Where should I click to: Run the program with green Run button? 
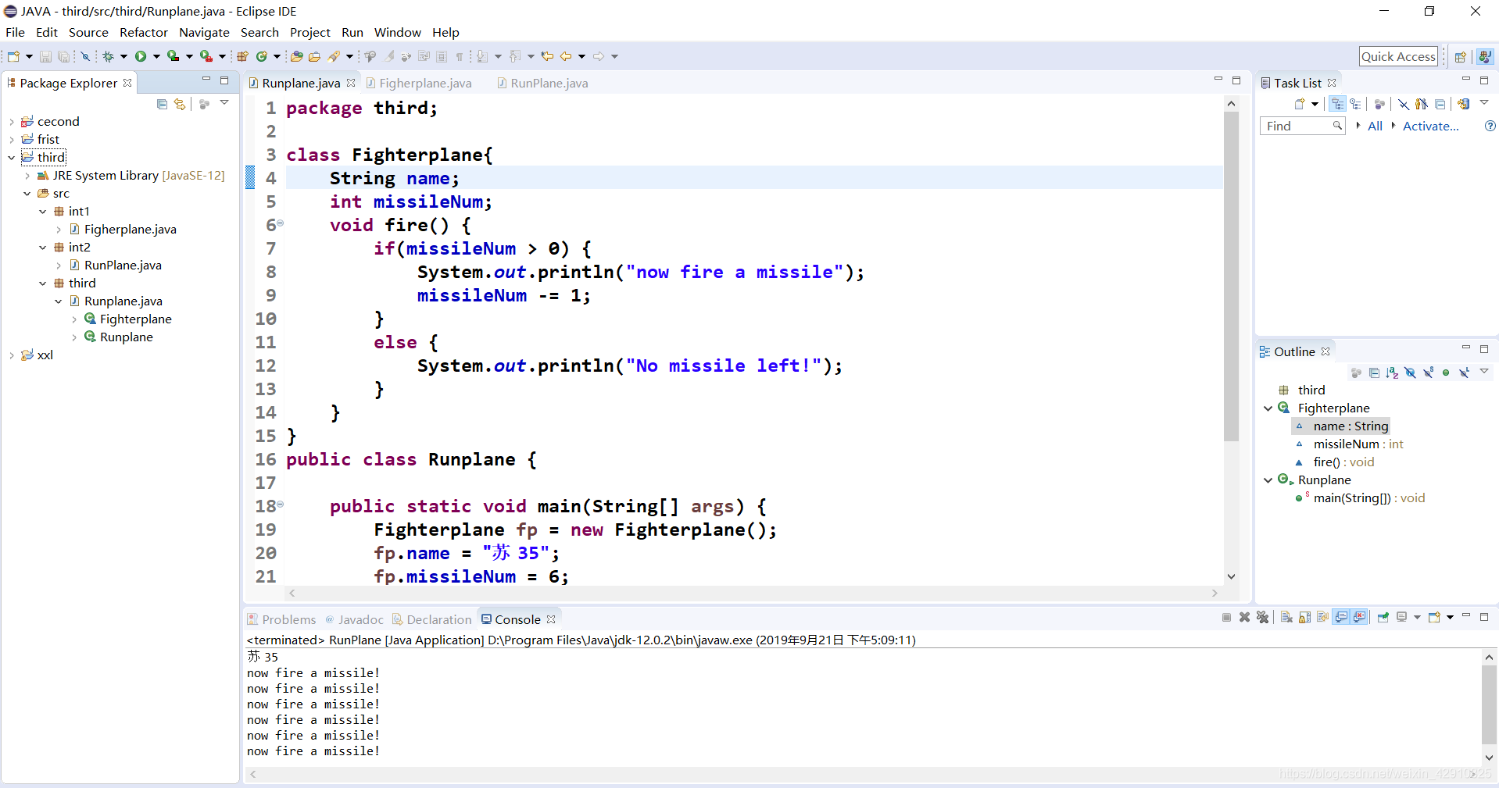pos(141,56)
